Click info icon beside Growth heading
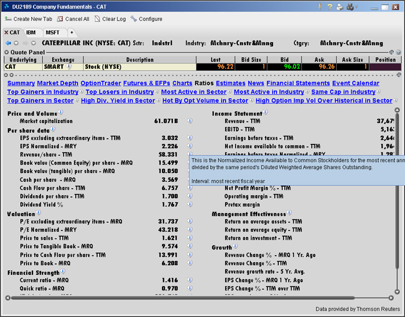 [235, 246]
